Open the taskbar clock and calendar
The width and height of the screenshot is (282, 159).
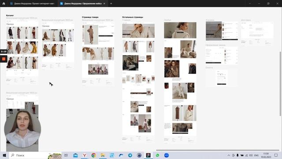pos(266,155)
